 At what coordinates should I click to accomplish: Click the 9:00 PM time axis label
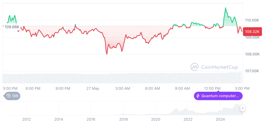click(x=63, y=88)
